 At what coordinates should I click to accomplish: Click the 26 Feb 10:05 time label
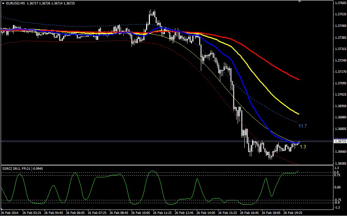point(140,213)
